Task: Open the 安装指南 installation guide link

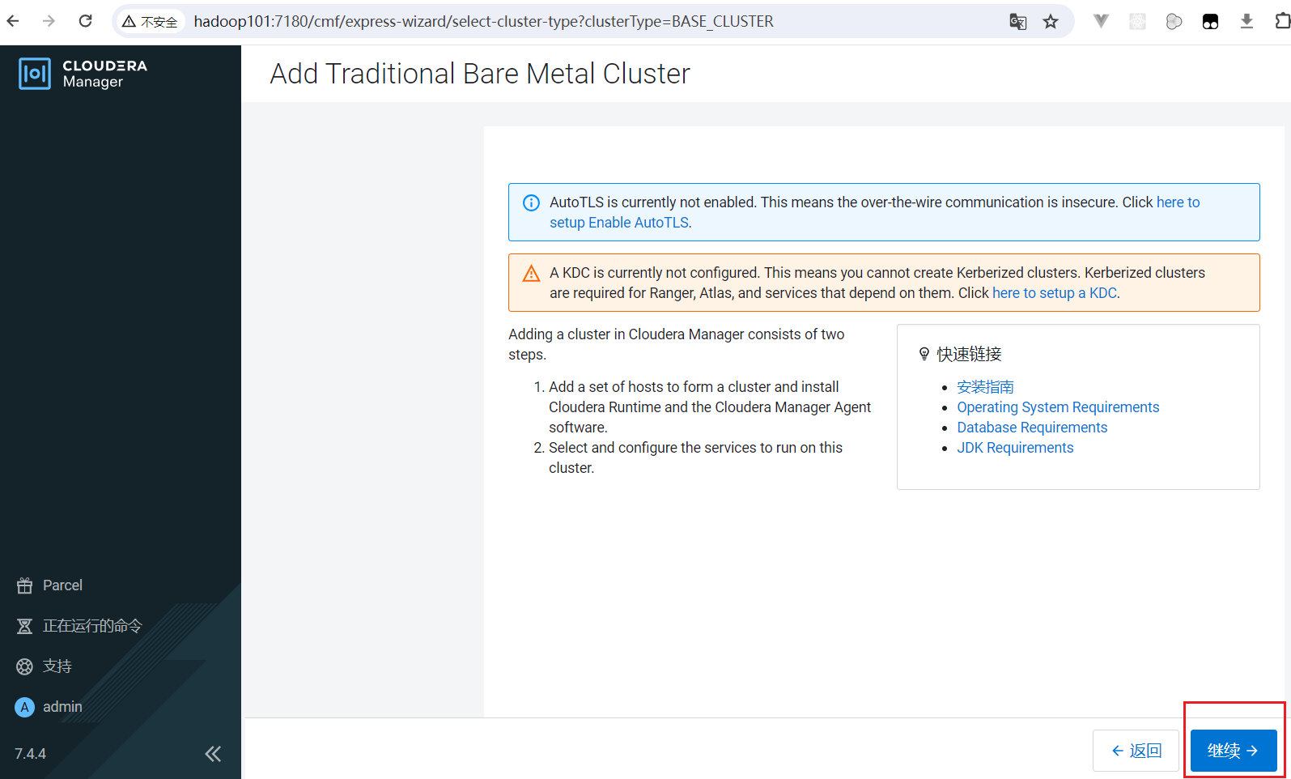Action: [x=985, y=387]
